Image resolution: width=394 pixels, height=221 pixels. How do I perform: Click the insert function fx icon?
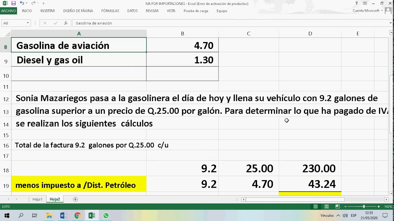tap(66, 23)
